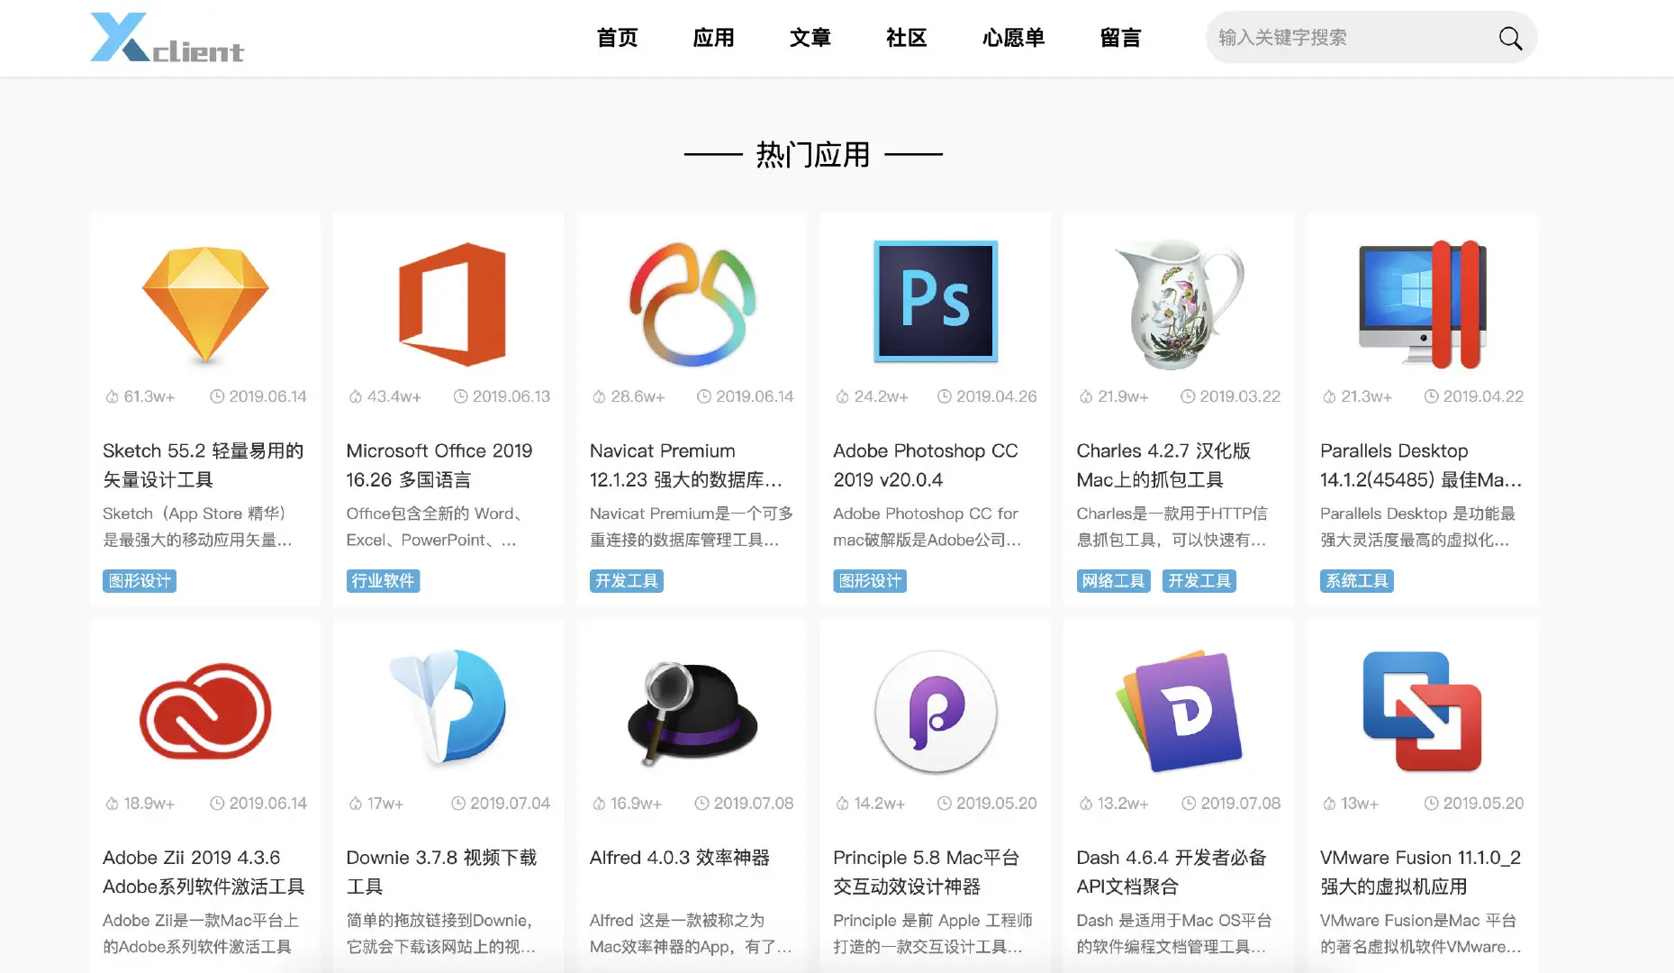Open Navicat Premium 12.1.23 title link

[x=686, y=465]
